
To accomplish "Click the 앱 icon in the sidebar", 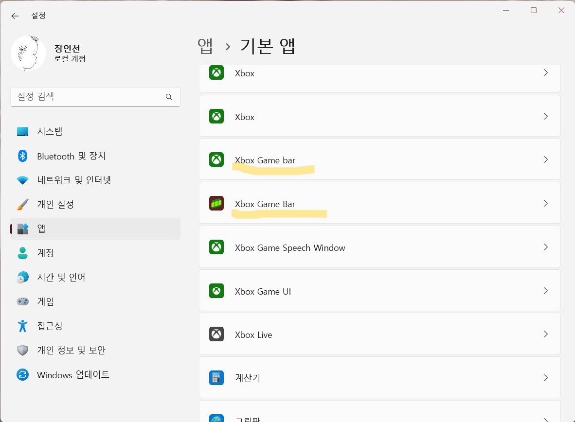I will [23, 229].
